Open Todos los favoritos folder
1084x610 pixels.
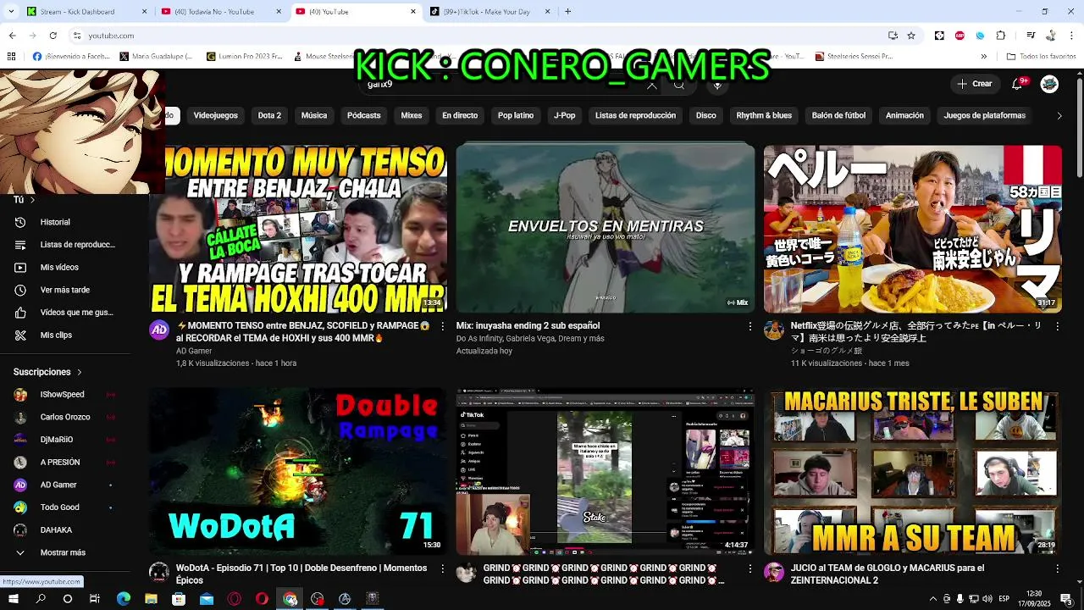pyautogui.click(x=1041, y=57)
